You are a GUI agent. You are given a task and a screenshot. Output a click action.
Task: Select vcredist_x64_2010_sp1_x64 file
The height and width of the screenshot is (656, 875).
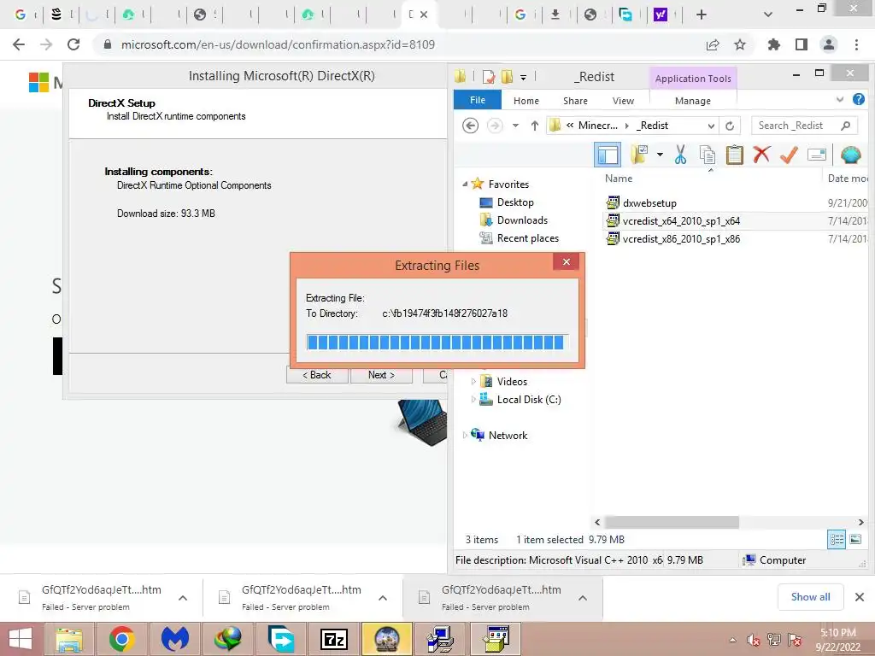click(681, 221)
